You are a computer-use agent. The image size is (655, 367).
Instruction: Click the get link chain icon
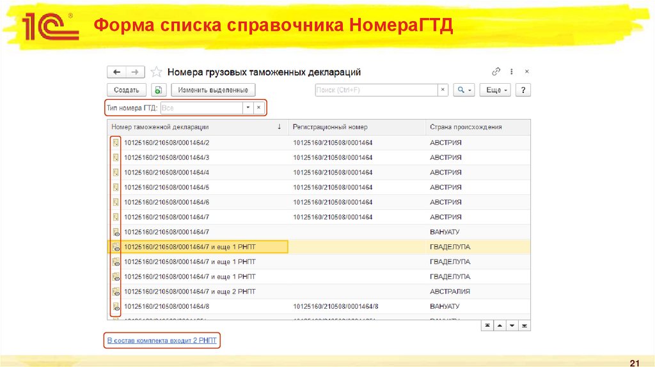tap(496, 72)
